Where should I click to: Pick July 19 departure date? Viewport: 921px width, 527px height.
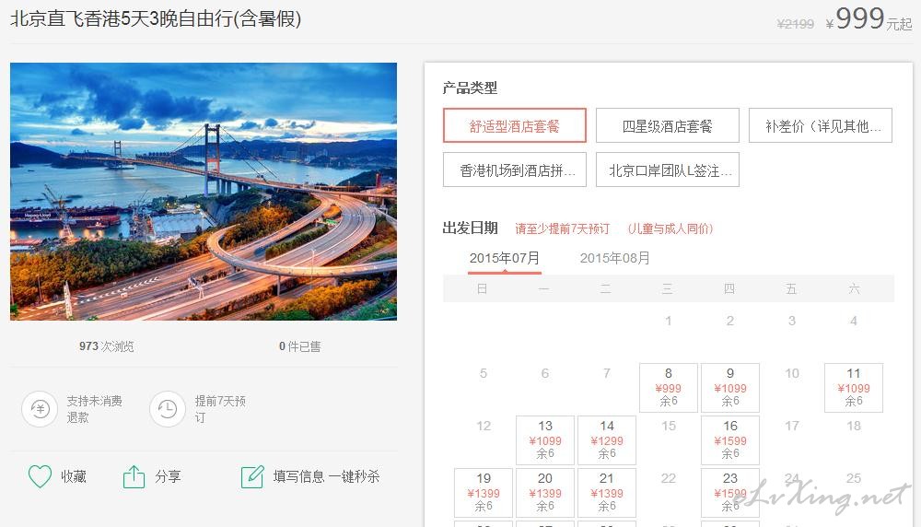(x=484, y=492)
